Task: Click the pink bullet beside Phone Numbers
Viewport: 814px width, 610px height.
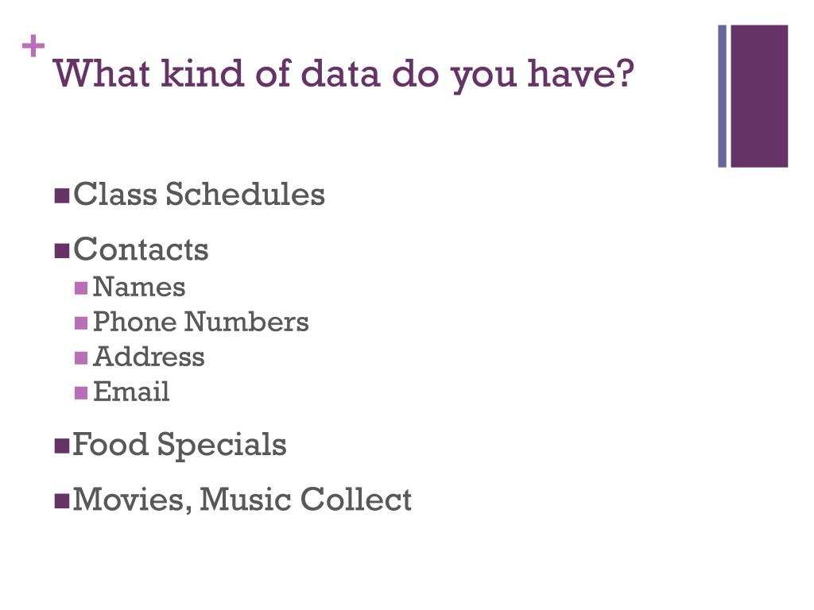Action: click(81, 323)
